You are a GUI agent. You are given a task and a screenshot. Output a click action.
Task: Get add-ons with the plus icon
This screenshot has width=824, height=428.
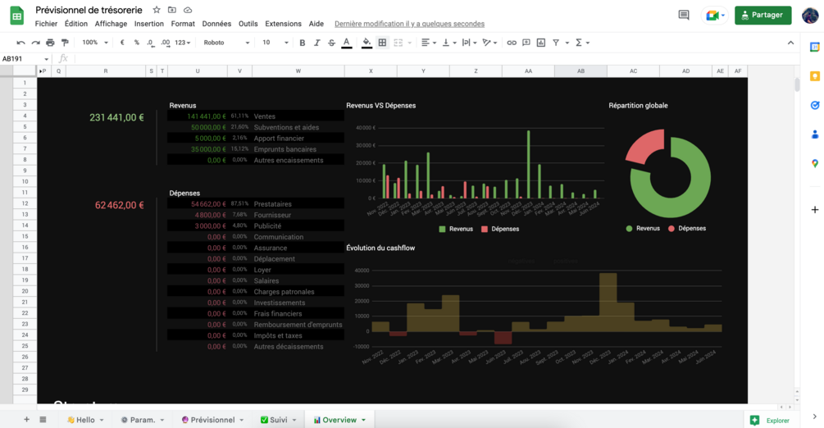(814, 210)
